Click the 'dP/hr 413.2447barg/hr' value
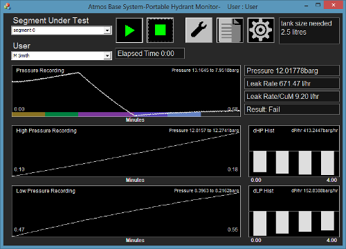Screen dimensions: 346x249 314,131
